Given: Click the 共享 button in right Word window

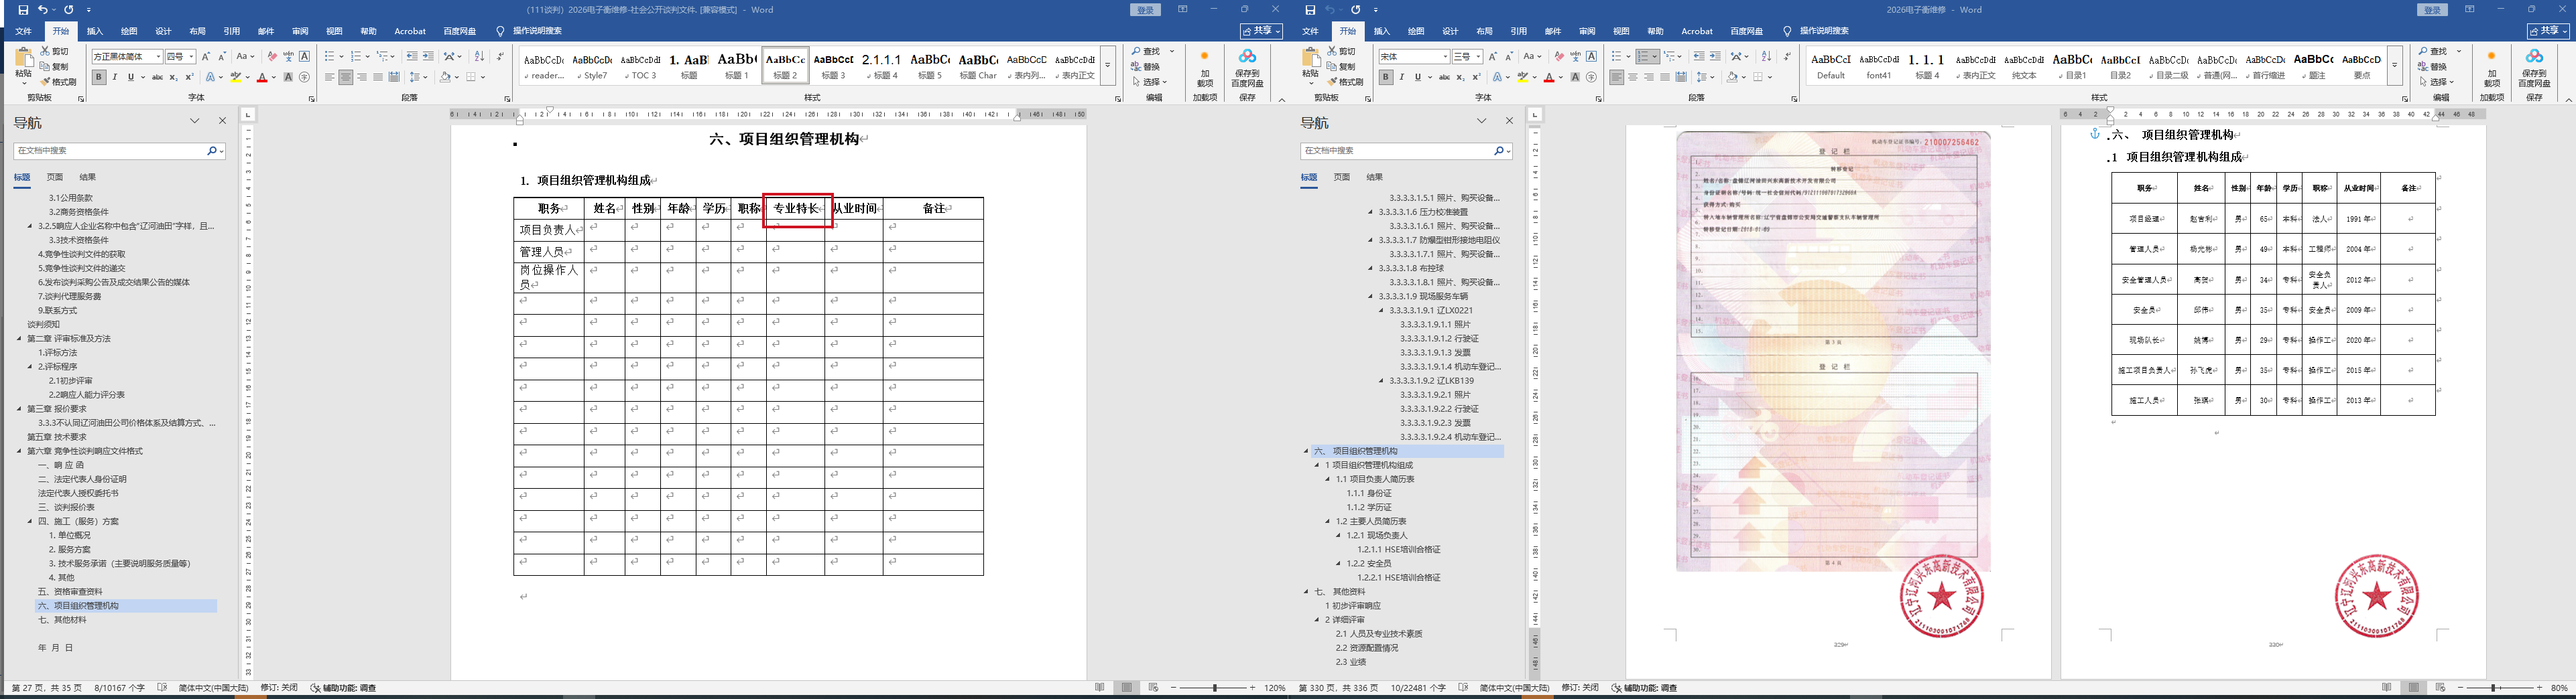Looking at the screenshot, I should click(x=2549, y=31).
